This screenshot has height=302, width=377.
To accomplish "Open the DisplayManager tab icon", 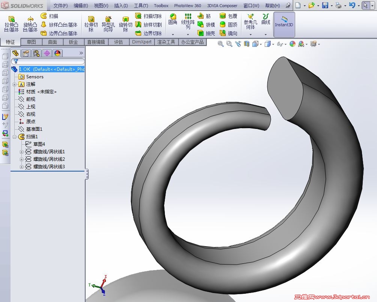I will pos(57,53).
